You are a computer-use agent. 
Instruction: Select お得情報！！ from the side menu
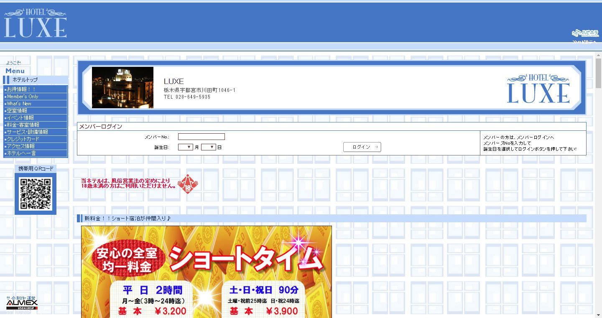click(21, 89)
